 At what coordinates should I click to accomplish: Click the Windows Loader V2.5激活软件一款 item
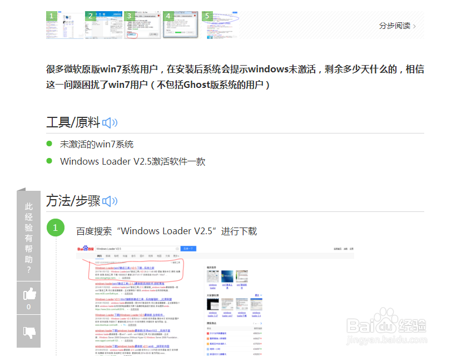click(133, 161)
